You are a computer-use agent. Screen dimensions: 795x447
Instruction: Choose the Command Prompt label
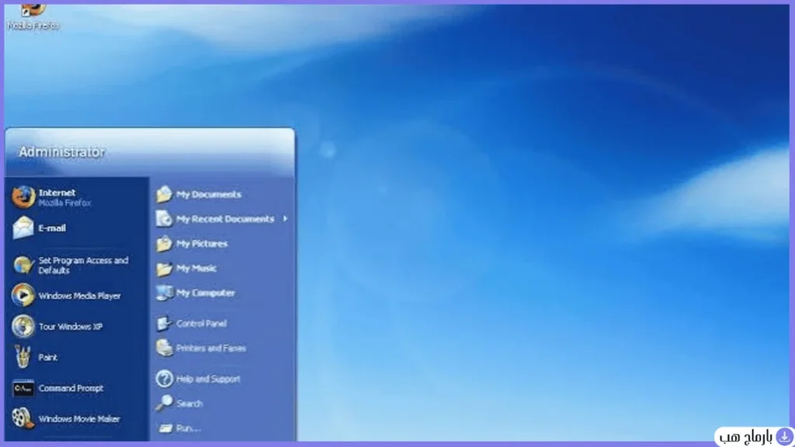[71, 388]
